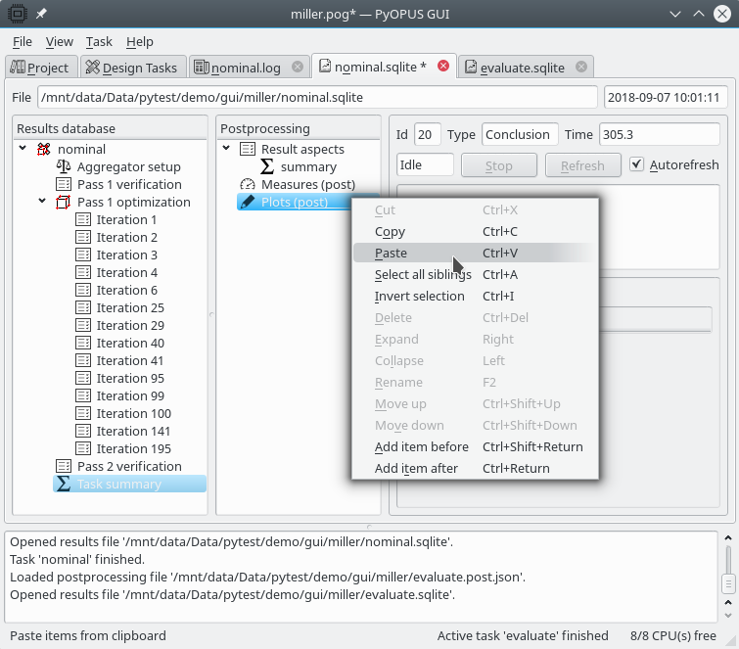Collapse the nominal tree node
This screenshot has height=649, width=739.
(23, 150)
